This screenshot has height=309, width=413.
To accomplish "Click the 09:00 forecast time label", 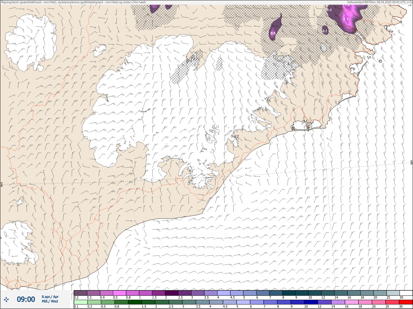I will pyautogui.click(x=26, y=299).
